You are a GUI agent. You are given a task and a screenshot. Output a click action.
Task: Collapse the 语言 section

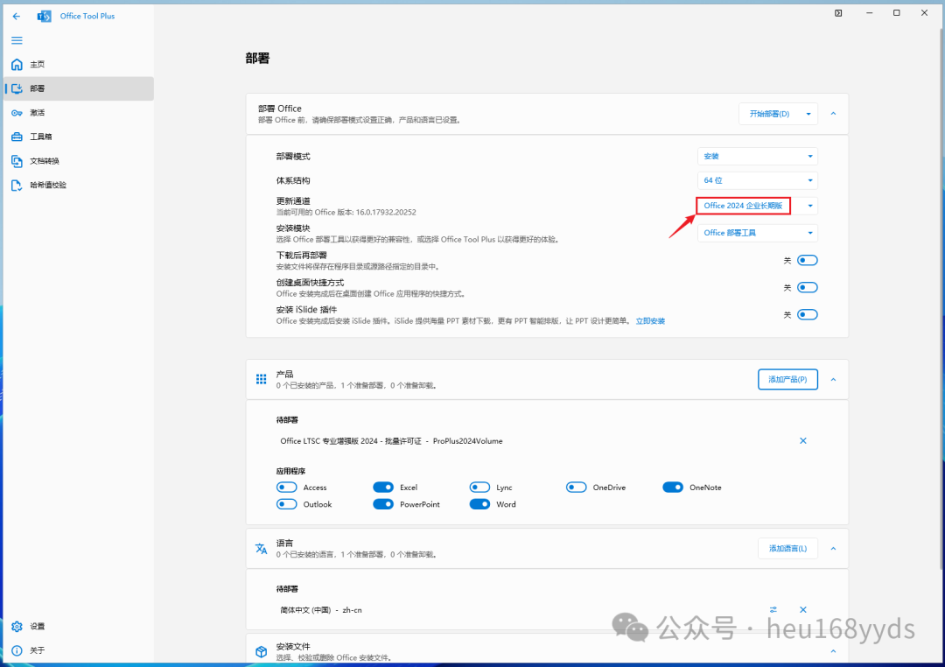click(x=834, y=549)
